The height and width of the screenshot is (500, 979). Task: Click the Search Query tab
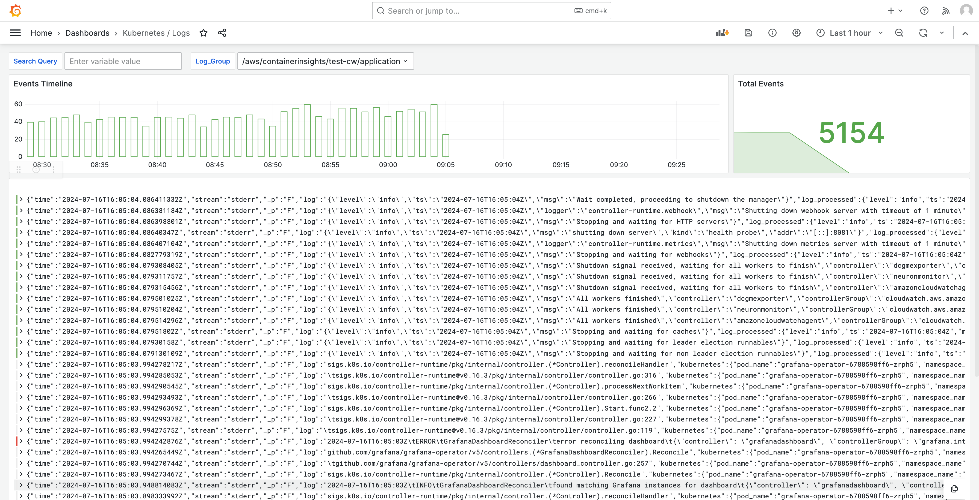[36, 61]
